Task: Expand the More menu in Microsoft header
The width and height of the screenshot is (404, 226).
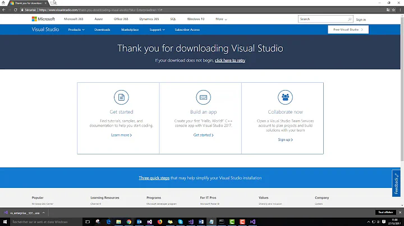Action: tap(221, 19)
